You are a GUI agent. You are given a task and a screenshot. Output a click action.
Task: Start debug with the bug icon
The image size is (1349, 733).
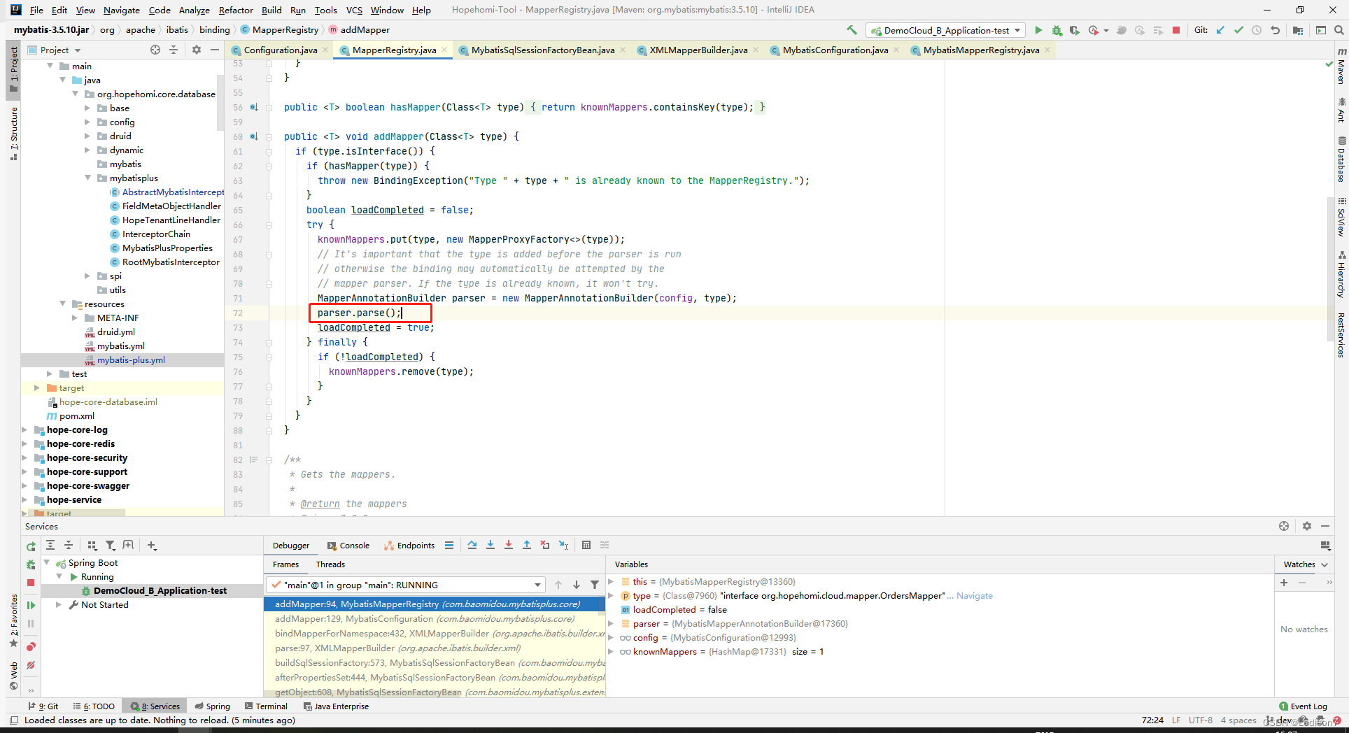pos(1057,30)
